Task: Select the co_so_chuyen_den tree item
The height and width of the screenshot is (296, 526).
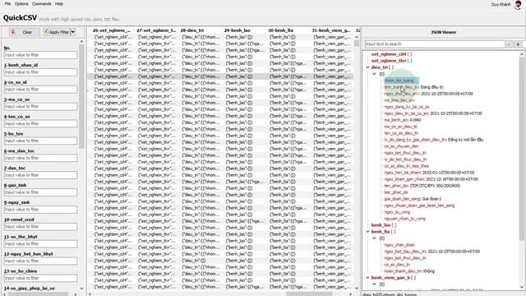Action: (x=401, y=146)
